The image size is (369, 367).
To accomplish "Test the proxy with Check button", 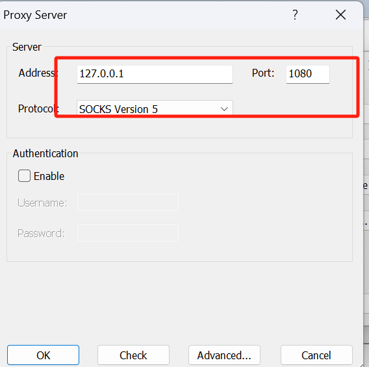I will coord(133,355).
